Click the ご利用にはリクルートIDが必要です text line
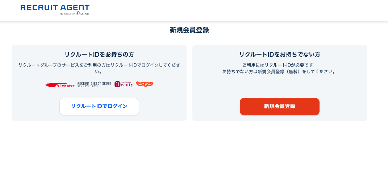This screenshot has height=194, width=388. [x=279, y=65]
